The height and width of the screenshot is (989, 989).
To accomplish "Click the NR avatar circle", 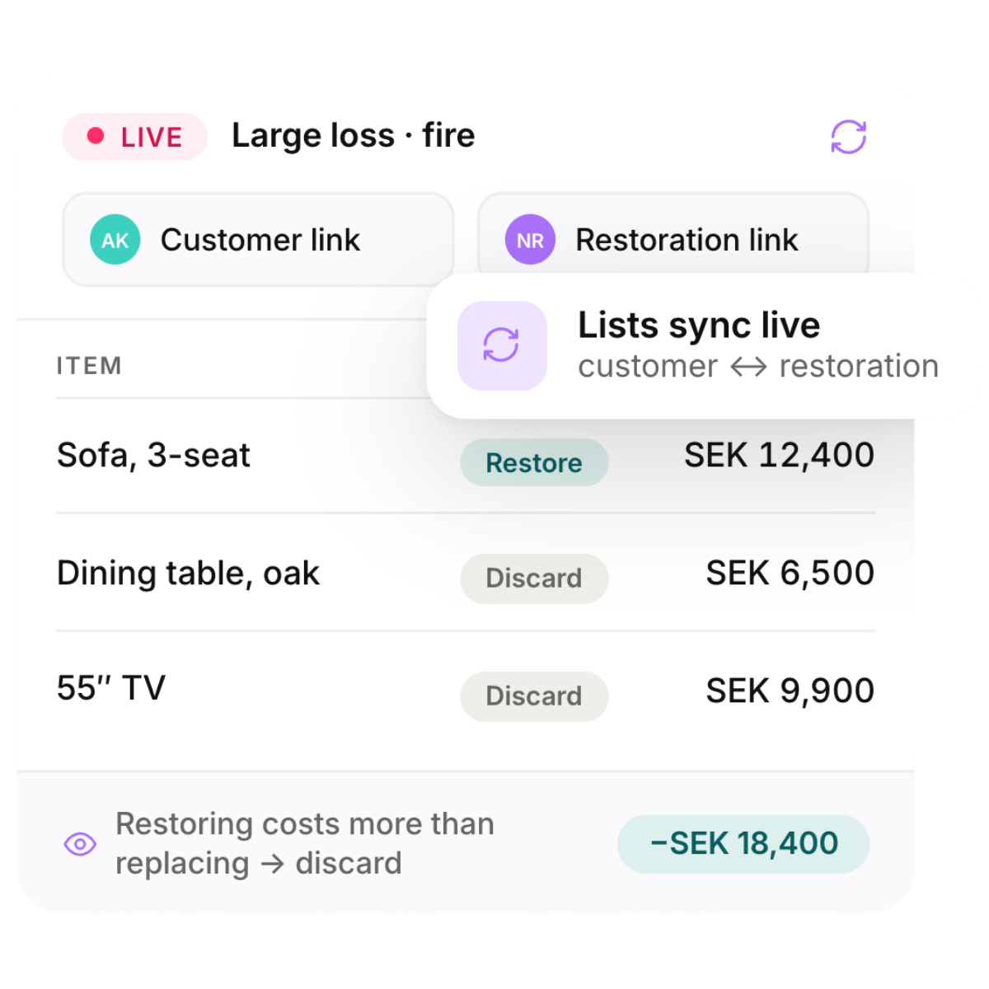I will pyautogui.click(x=530, y=240).
